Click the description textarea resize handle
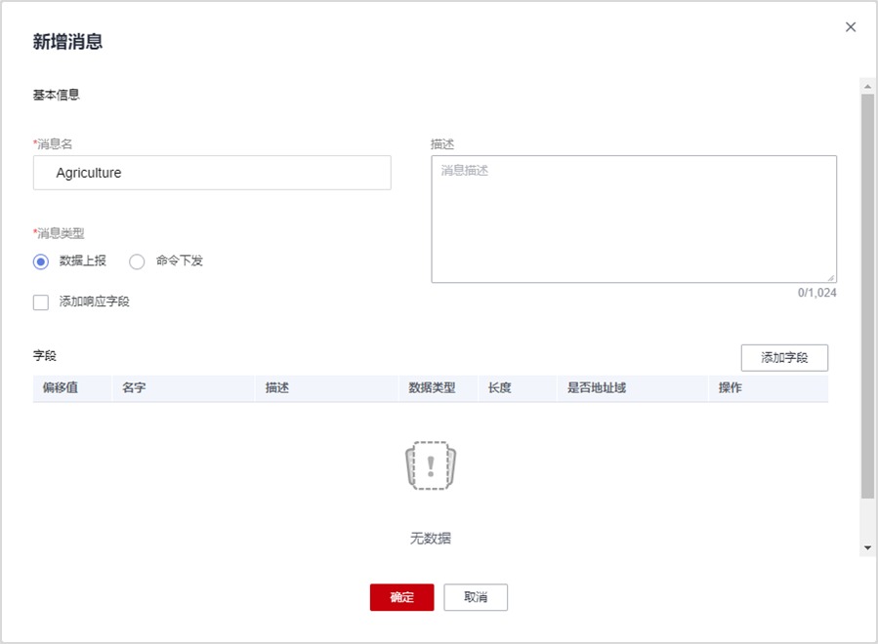This screenshot has width=878, height=644. pos(831,278)
